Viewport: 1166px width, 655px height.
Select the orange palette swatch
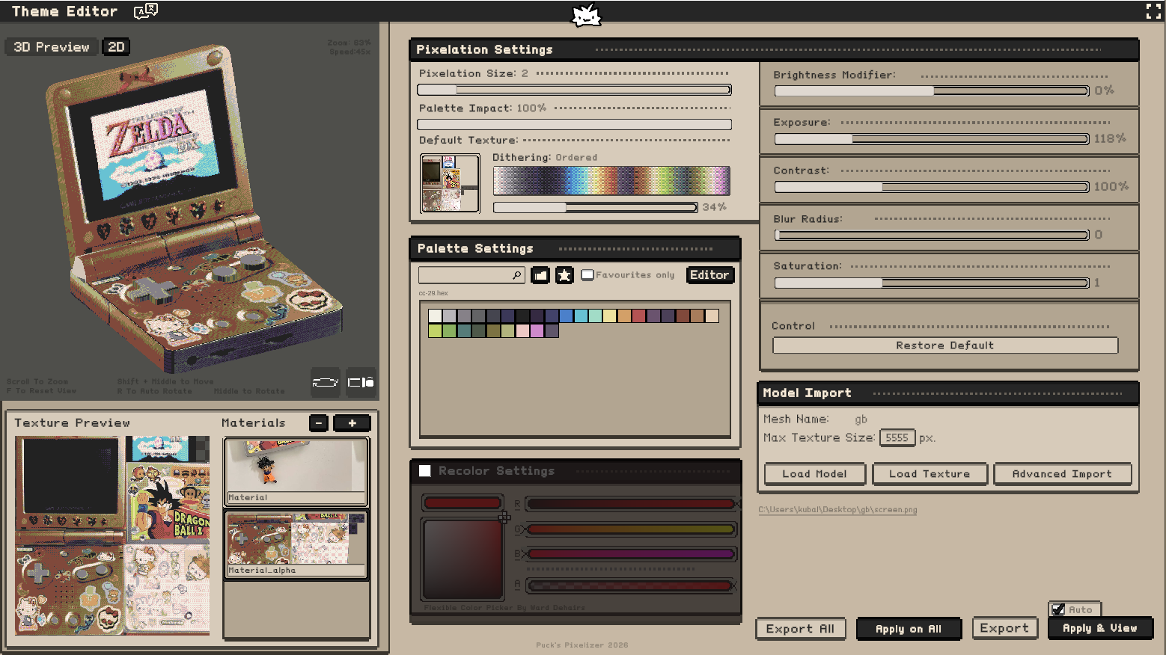pos(625,316)
